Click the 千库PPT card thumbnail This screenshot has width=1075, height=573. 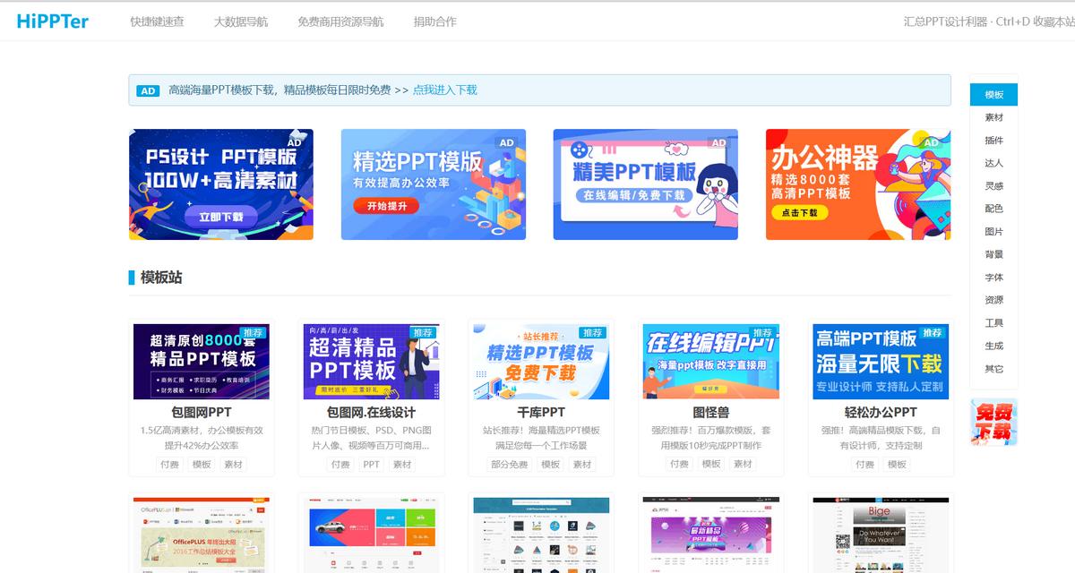(542, 361)
